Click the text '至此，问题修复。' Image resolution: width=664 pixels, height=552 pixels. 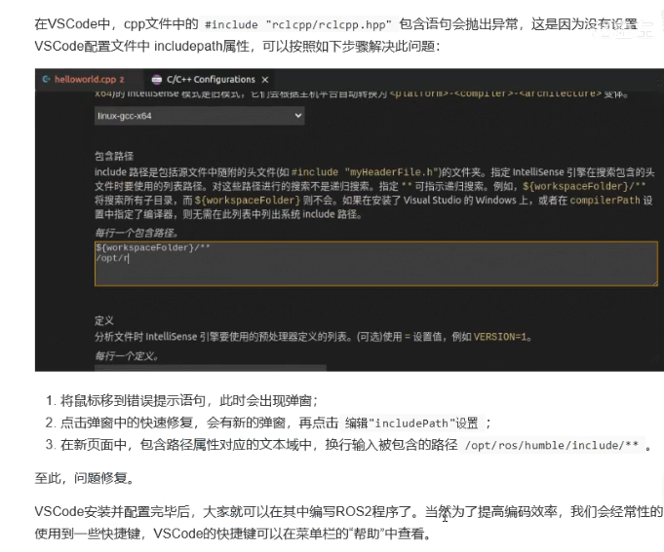click(84, 478)
